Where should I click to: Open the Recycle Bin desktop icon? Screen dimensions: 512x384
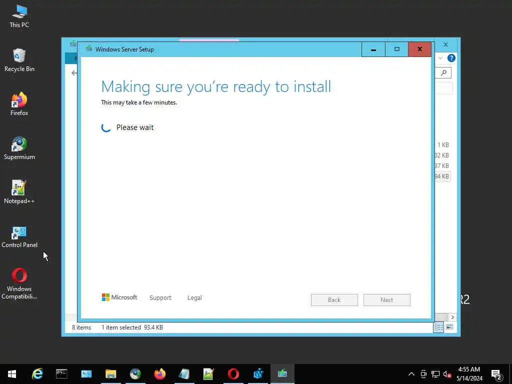click(19, 60)
